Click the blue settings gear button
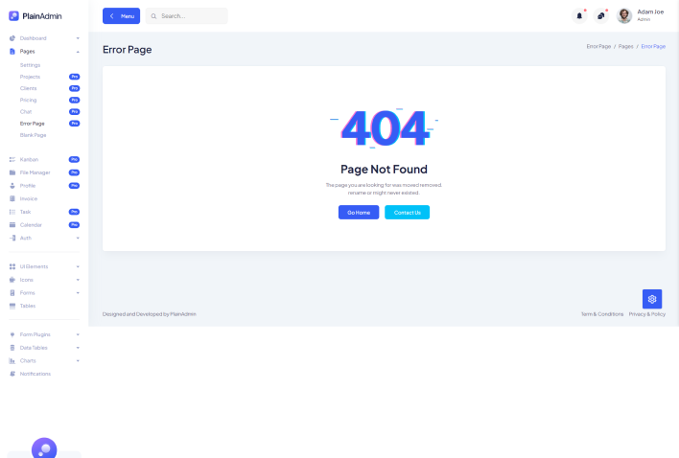The width and height of the screenshot is (679, 458). click(652, 299)
